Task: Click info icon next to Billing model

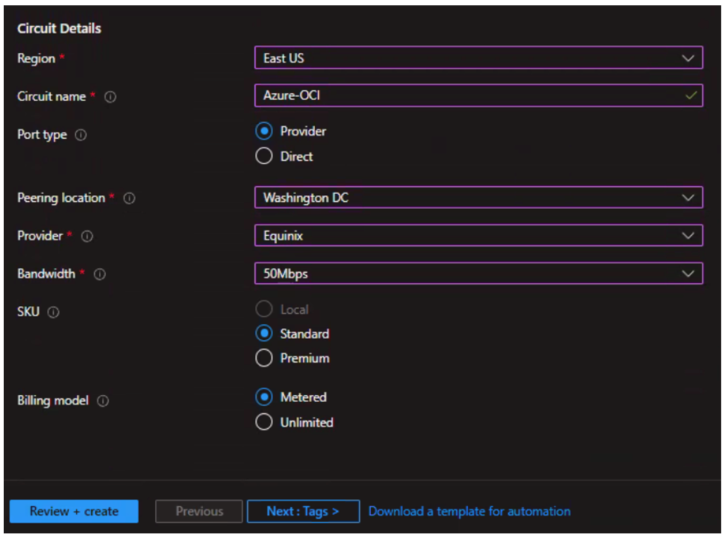Action: 103,401
